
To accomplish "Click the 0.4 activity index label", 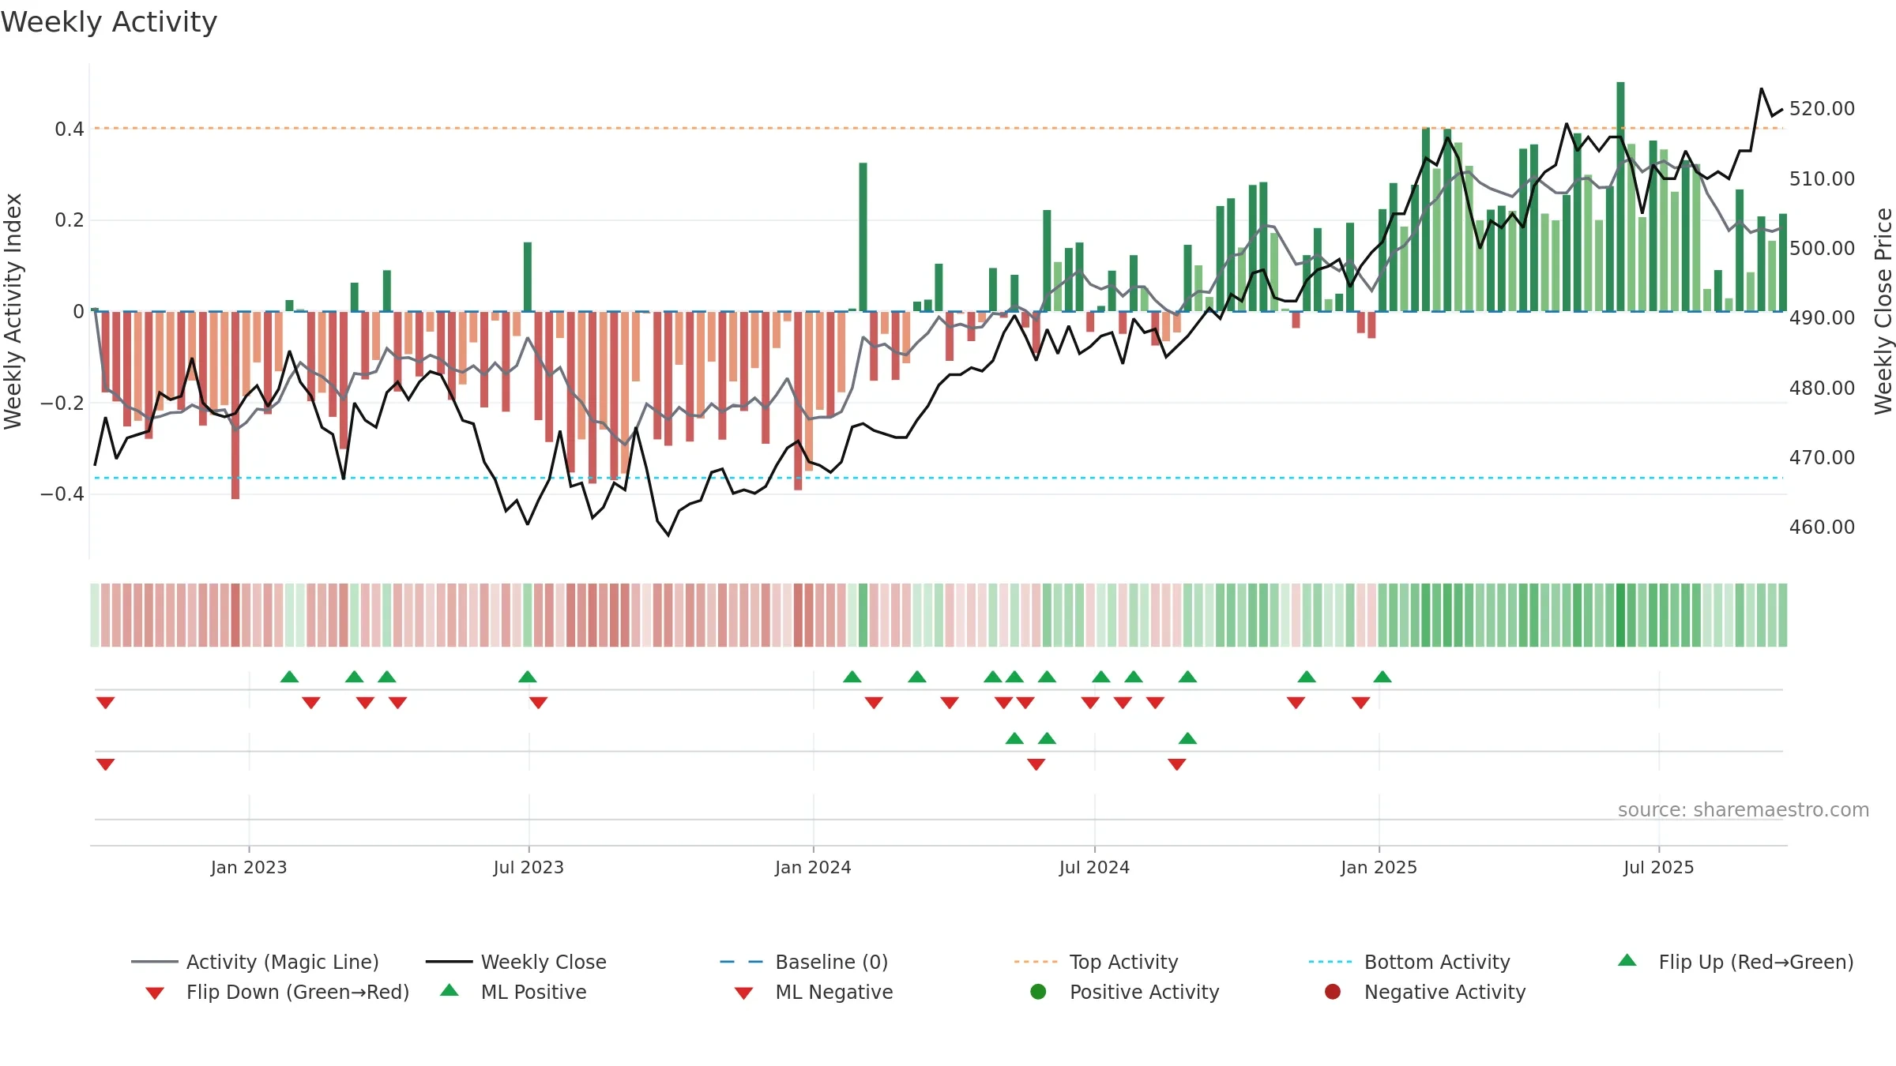I will click(70, 129).
